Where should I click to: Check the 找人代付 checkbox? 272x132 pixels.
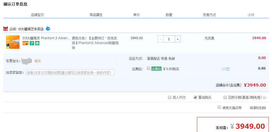(x=170, y=97)
